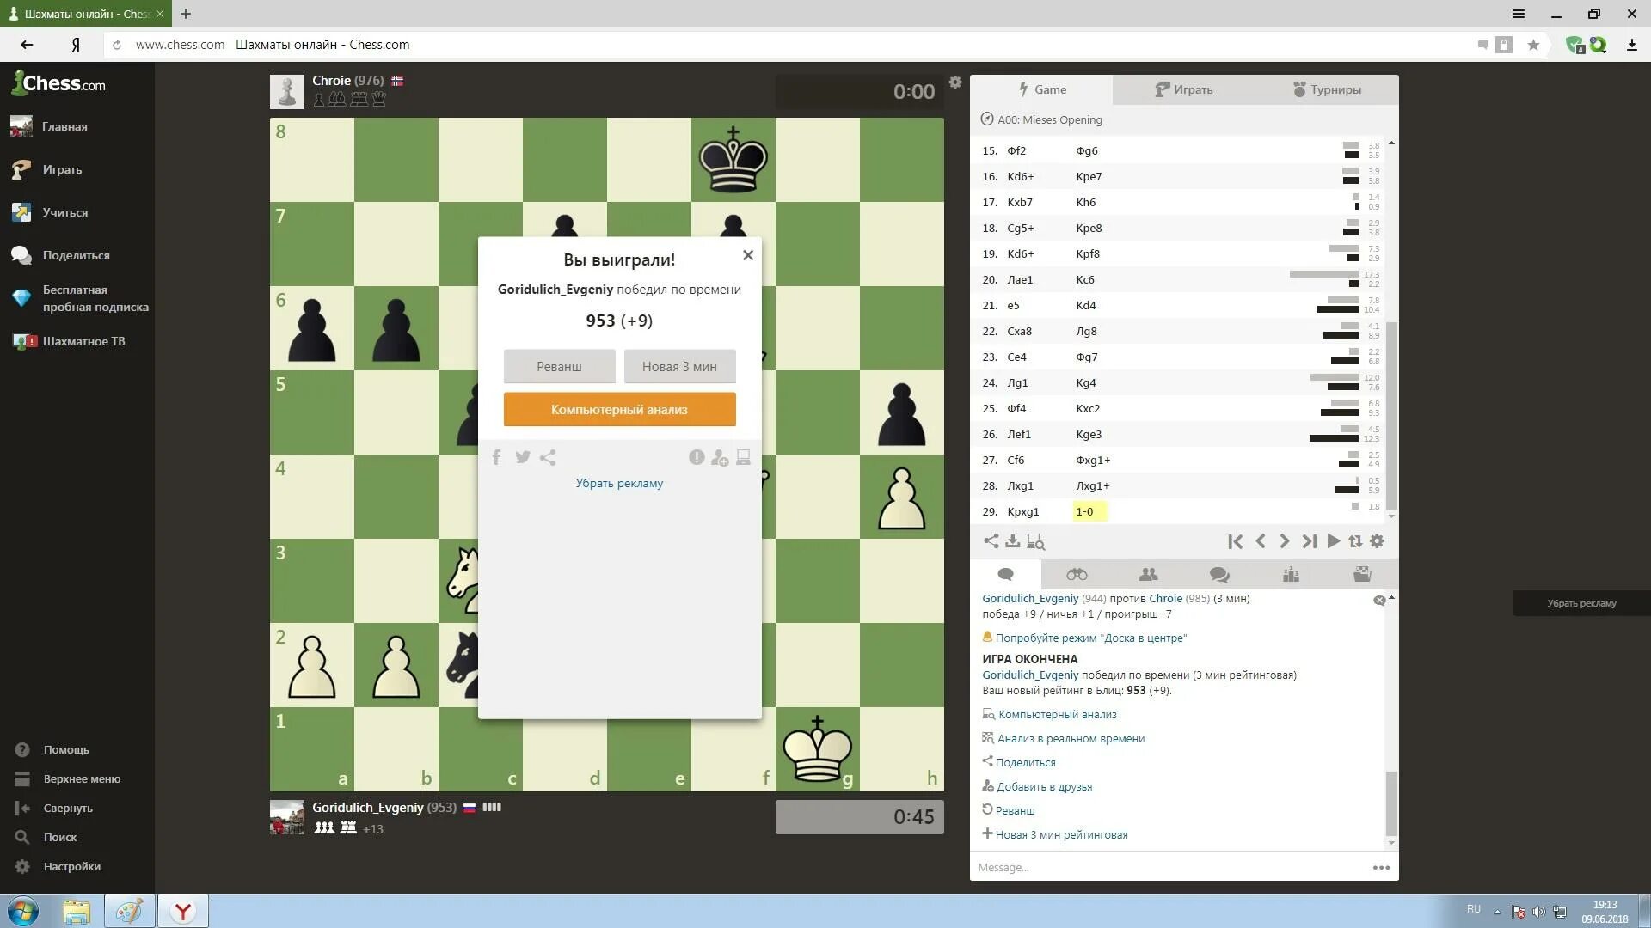The height and width of the screenshot is (928, 1651).
Task: Jump to the first move of the game
Action: 1235,541
